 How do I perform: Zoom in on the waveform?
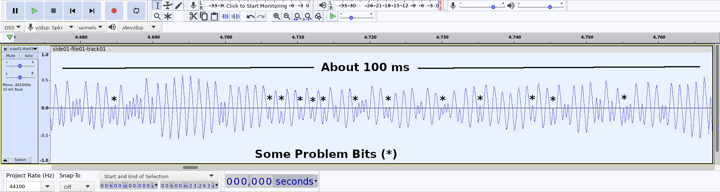[277, 16]
